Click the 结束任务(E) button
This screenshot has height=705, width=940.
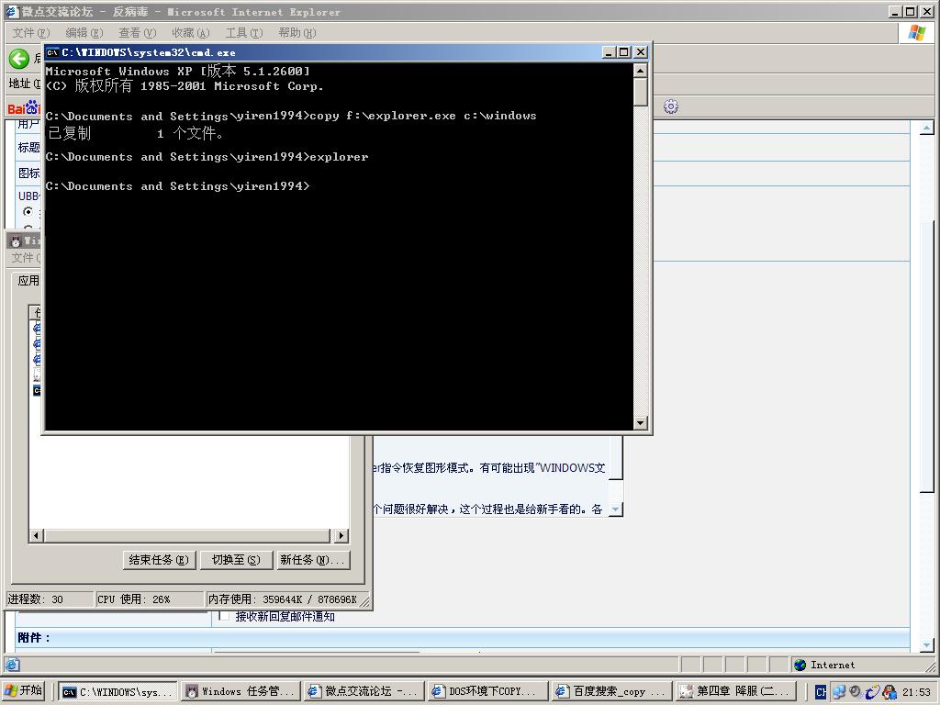point(159,560)
